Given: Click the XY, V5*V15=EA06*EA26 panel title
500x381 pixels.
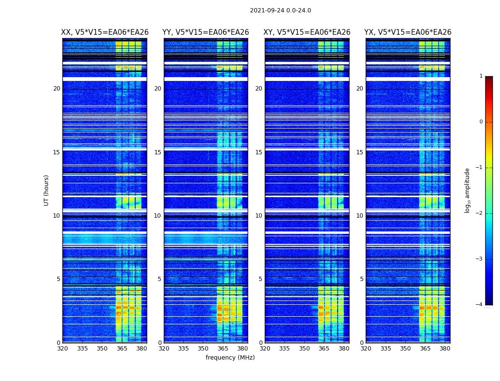Looking at the screenshot, I should 307,32.
